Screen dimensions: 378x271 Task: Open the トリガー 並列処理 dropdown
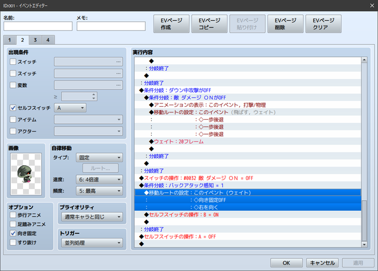pos(92,243)
